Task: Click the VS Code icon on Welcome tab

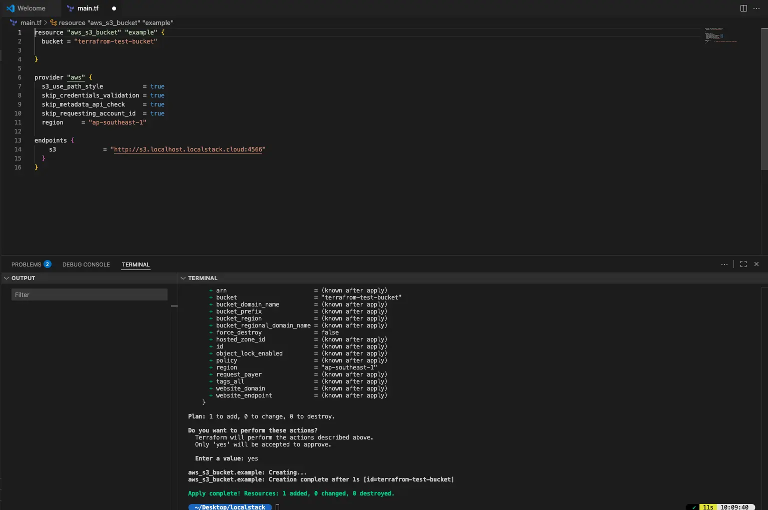Action: (11, 8)
